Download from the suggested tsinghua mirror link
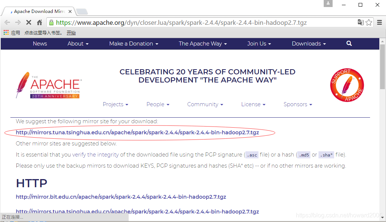The height and width of the screenshot is (222, 386). [137, 132]
